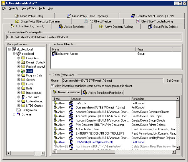188x162 pixels.
Task: Click the Current Active Directory path field
Action: point(93,37)
